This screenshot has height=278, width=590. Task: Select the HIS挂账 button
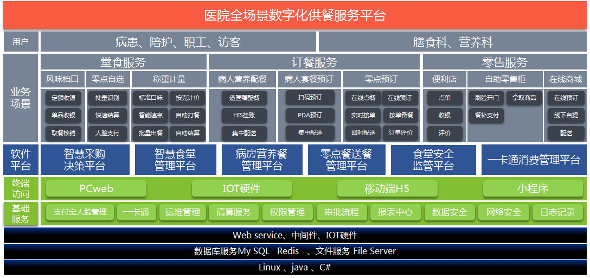pyautogui.click(x=241, y=116)
